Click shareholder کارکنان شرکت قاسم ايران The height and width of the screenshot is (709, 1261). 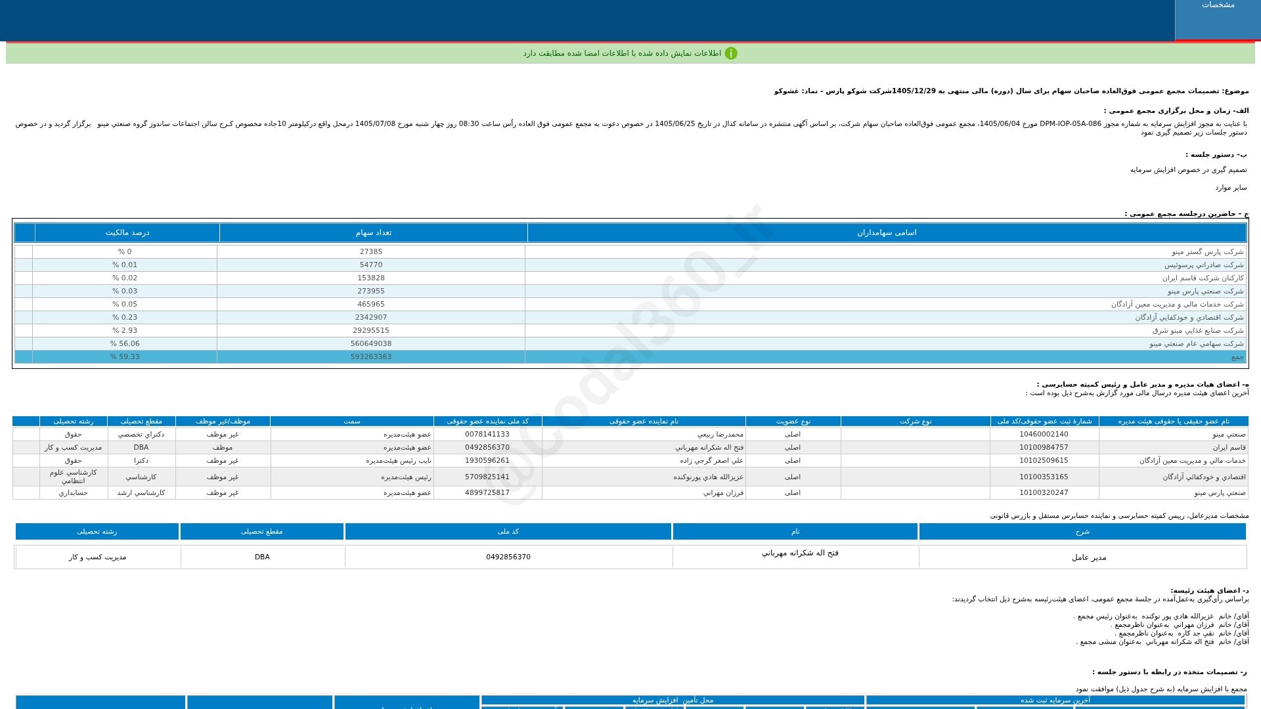(1203, 278)
